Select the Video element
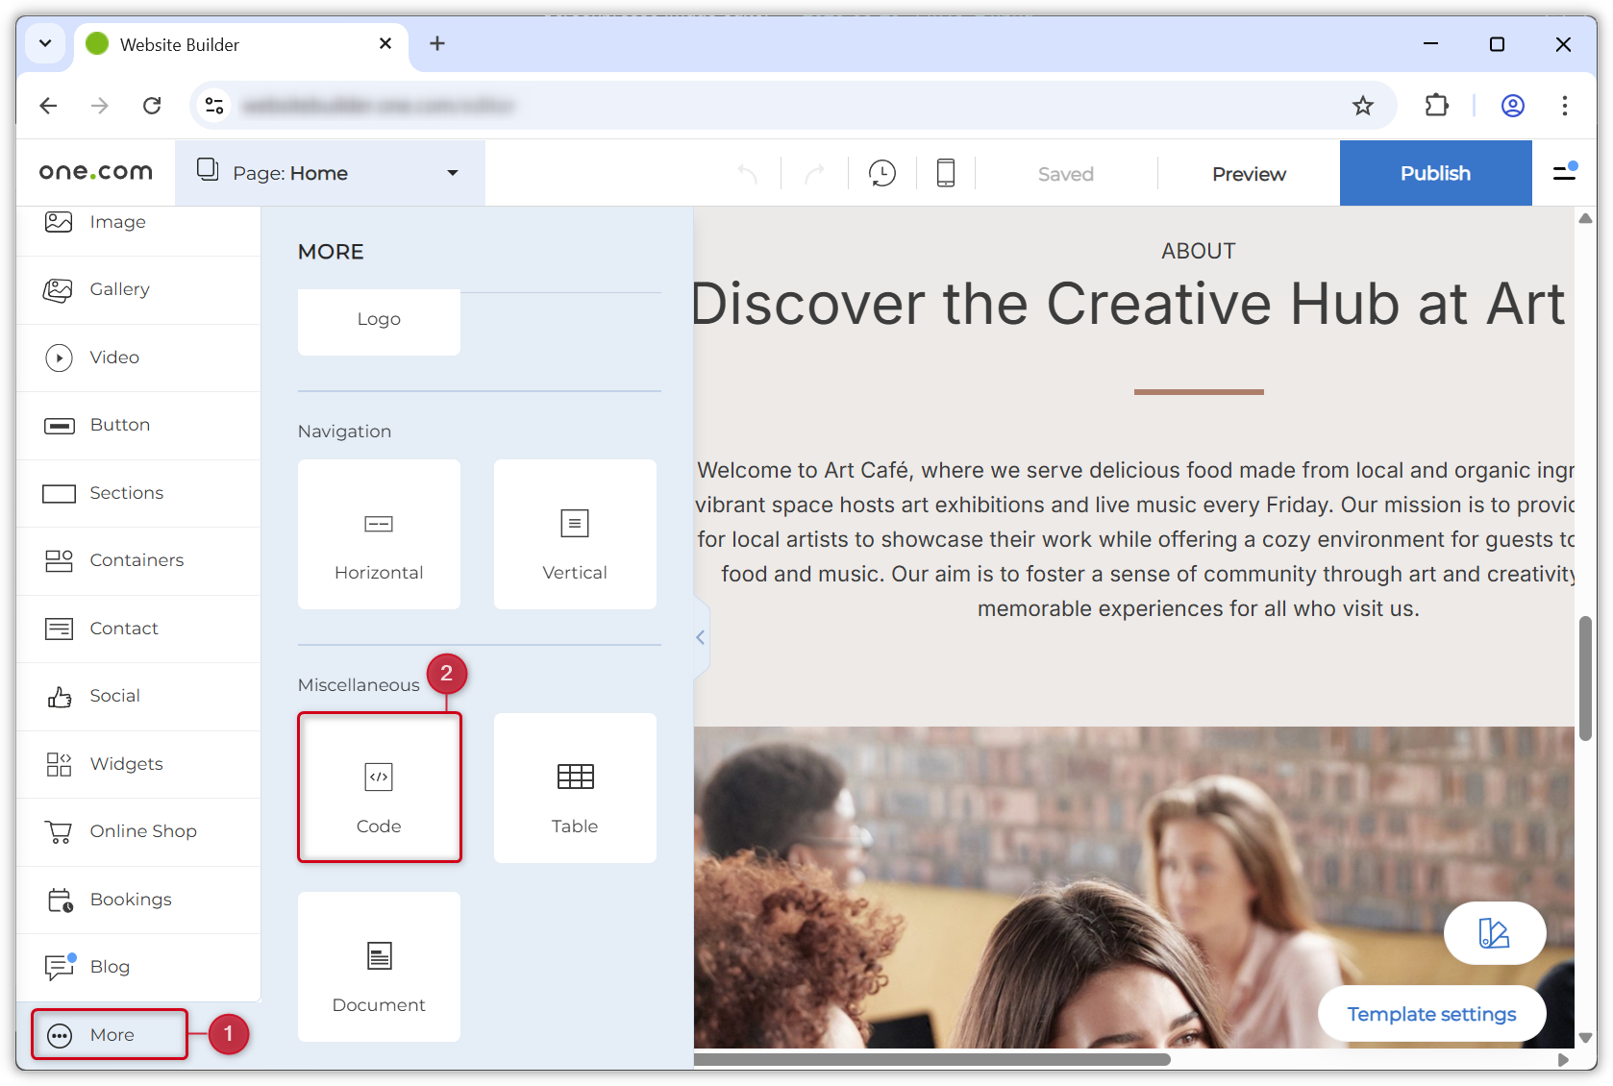Image resolution: width=1613 pixels, height=1086 pixels. [114, 357]
